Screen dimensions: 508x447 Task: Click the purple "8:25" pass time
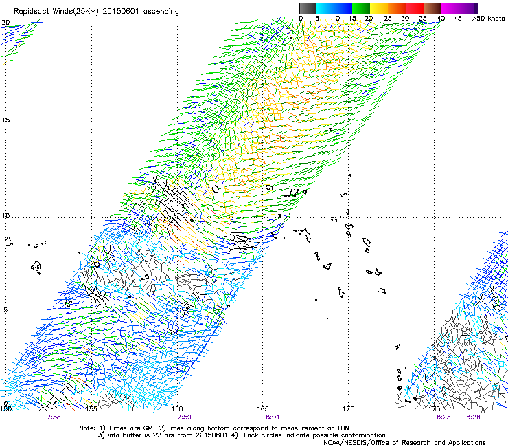tap(443, 417)
